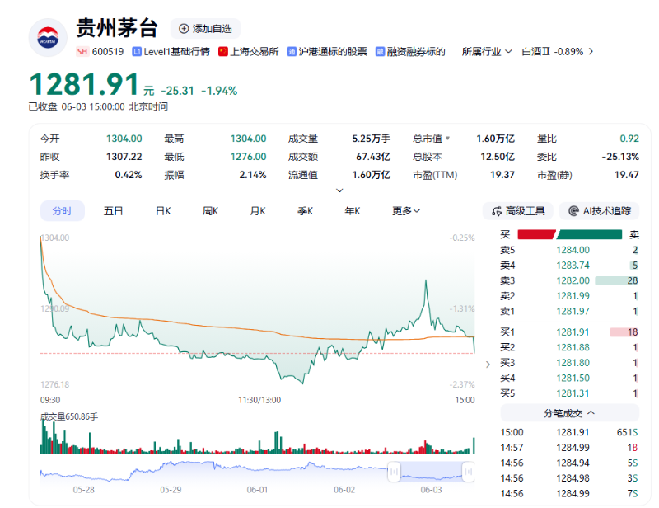Collapse the 分笔成交 section
The width and height of the screenshot is (659, 508).
click(569, 413)
